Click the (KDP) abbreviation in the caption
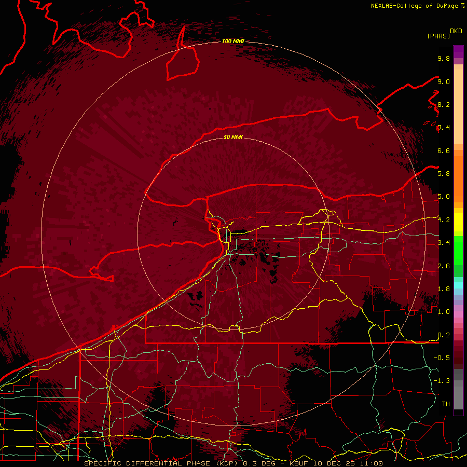 tap(227, 463)
